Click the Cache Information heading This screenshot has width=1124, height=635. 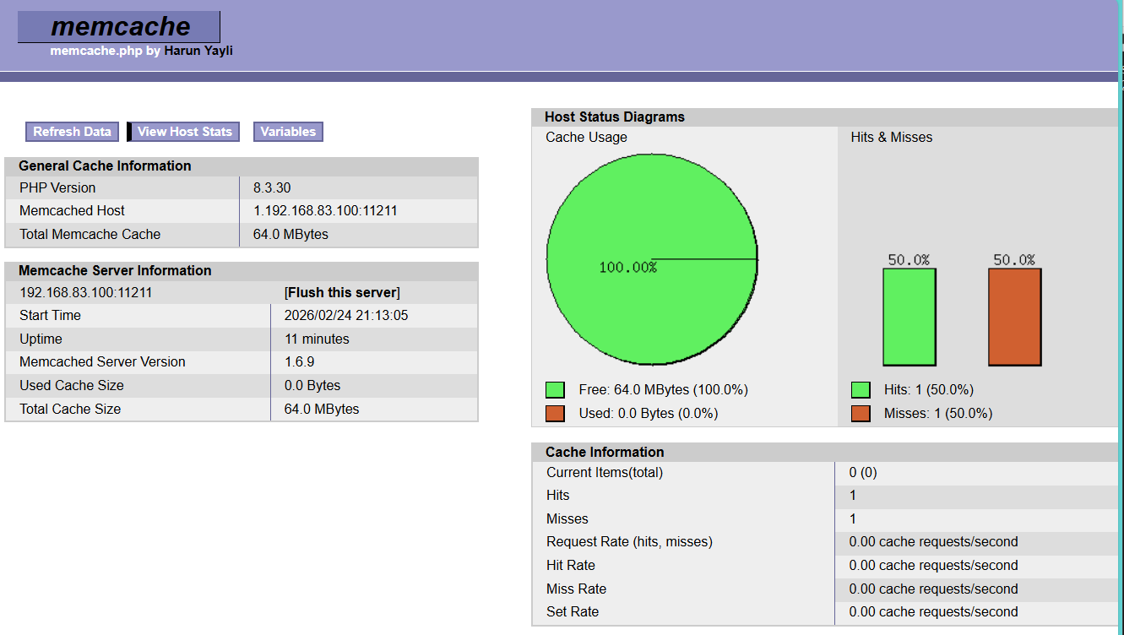pyautogui.click(x=605, y=452)
